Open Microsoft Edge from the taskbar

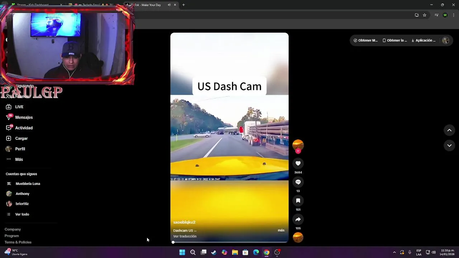[x=256, y=252]
